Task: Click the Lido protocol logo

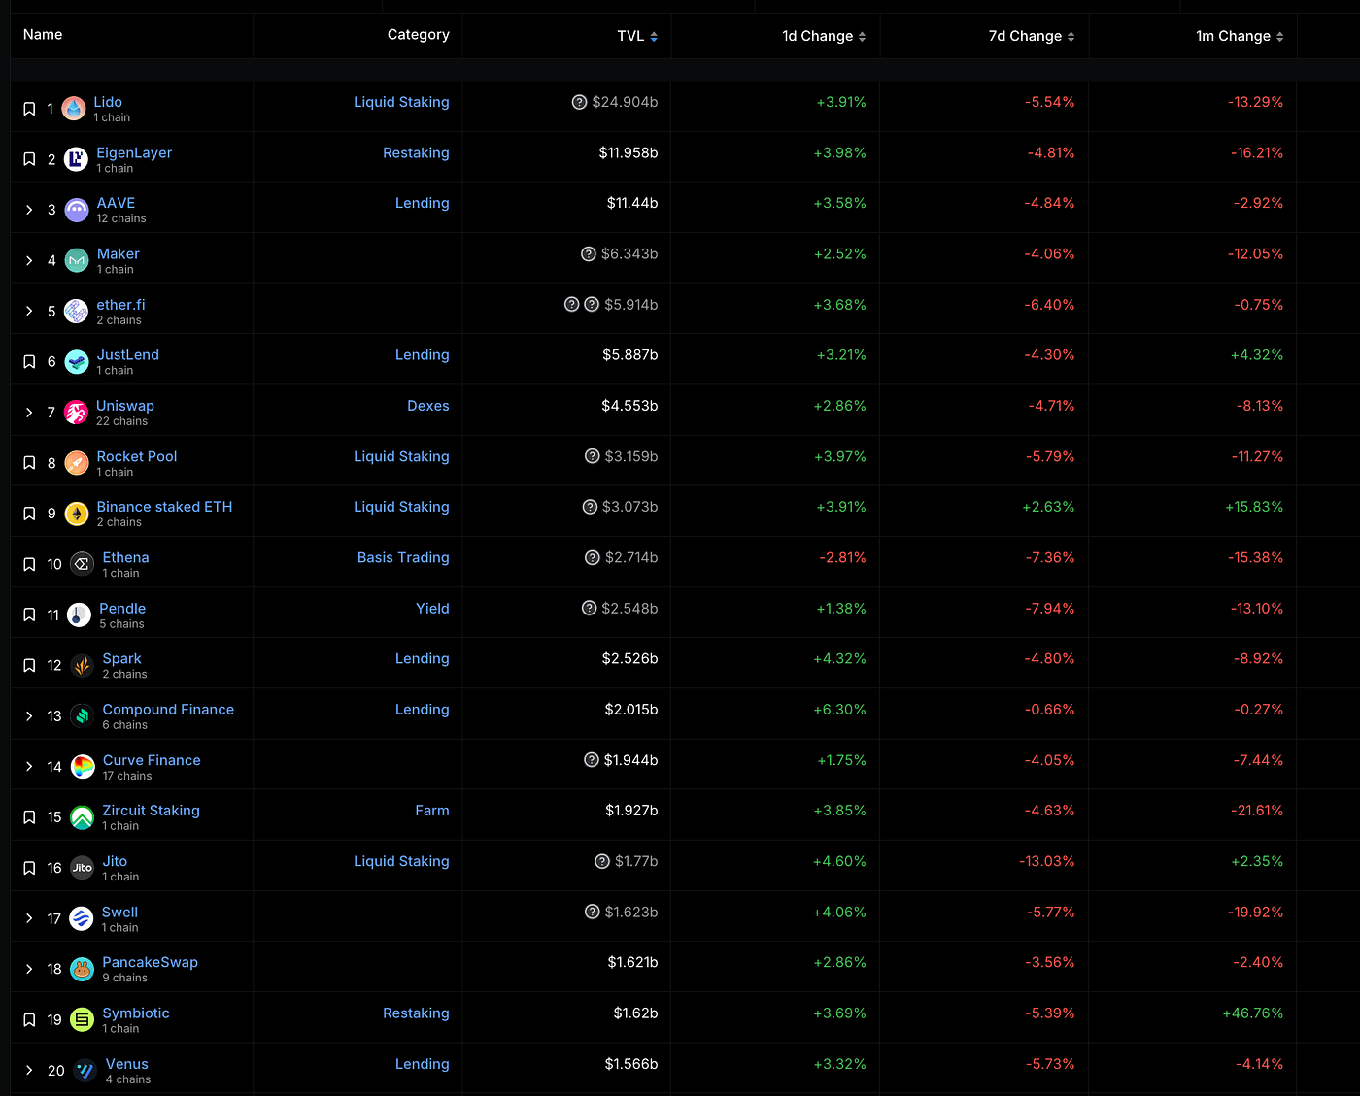Action: pos(74,109)
